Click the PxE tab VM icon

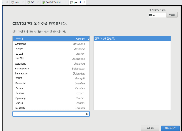(x=28, y=2)
